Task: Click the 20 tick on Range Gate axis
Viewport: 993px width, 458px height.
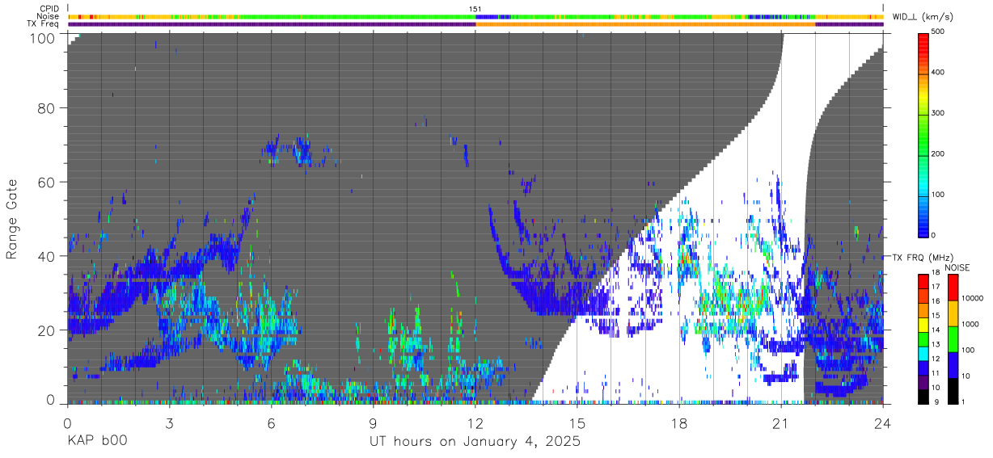Action: (47, 330)
